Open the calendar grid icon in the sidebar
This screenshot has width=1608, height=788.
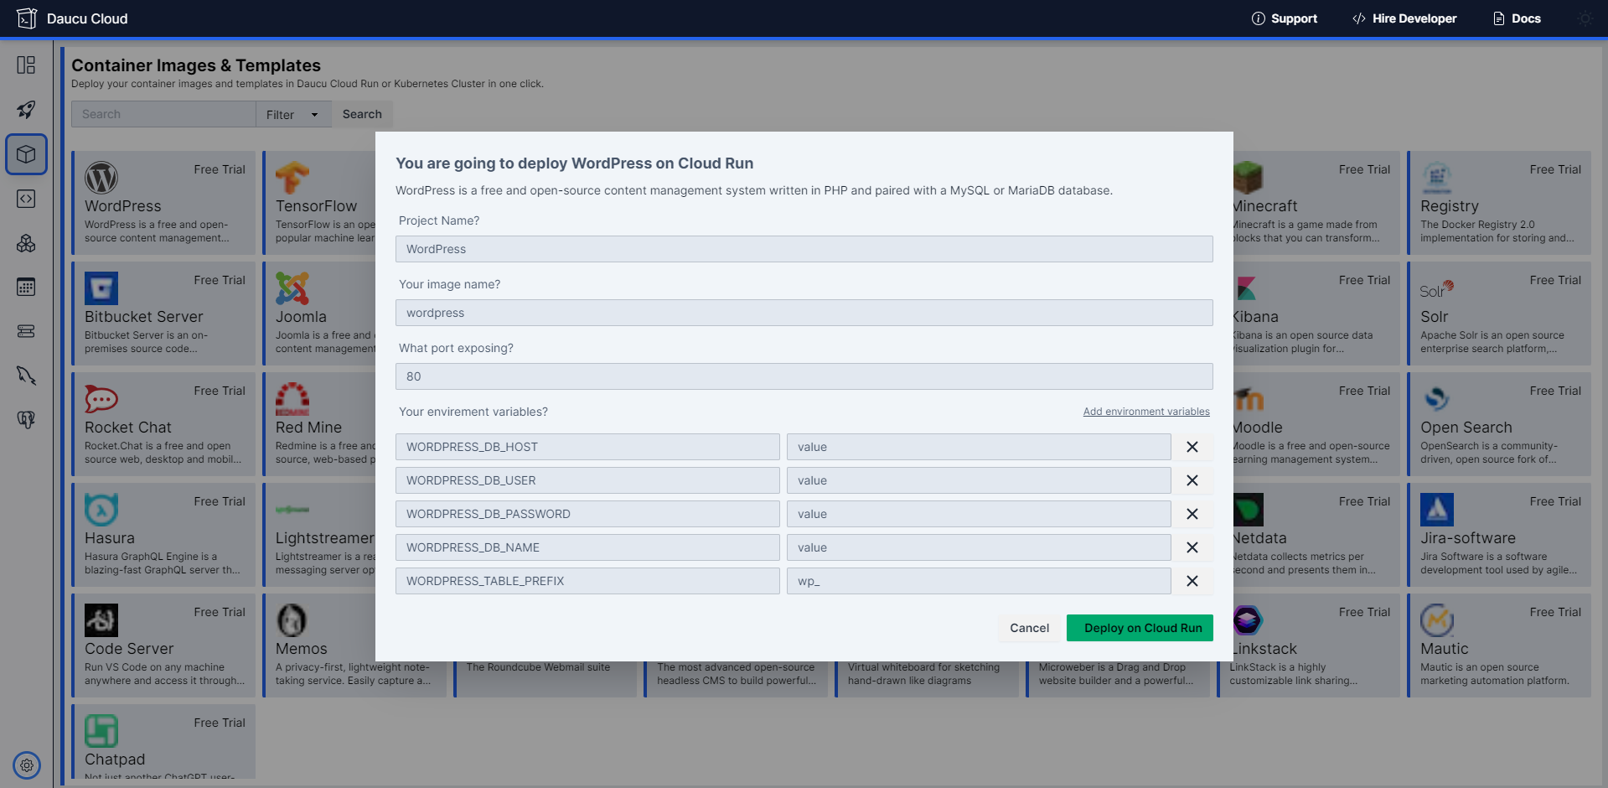pyautogui.click(x=26, y=287)
